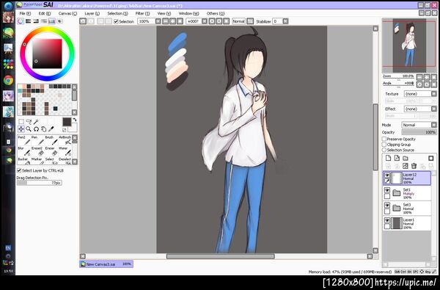Open the Filter menu
The image size is (440, 290).
[x=142, y=13]
